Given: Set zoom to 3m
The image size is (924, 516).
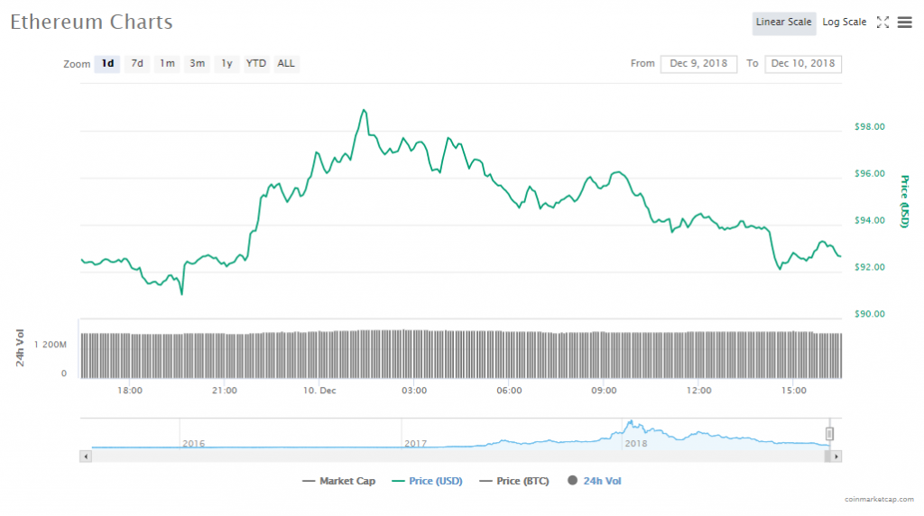Looking at the screenshot, I should (197, 64).
